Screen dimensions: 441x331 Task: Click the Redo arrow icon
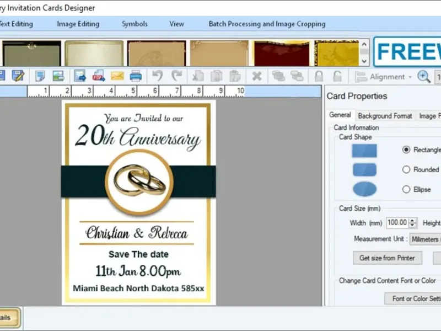pyautogui.click(x=176, y=76)
